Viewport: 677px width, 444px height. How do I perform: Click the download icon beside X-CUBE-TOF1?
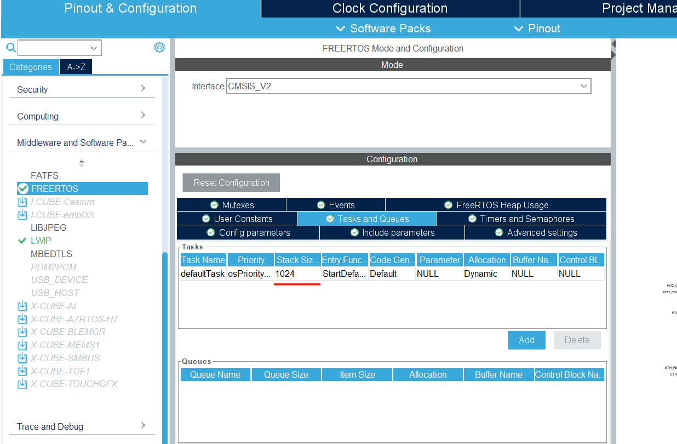pyautogui.click(x=22, y=371)
